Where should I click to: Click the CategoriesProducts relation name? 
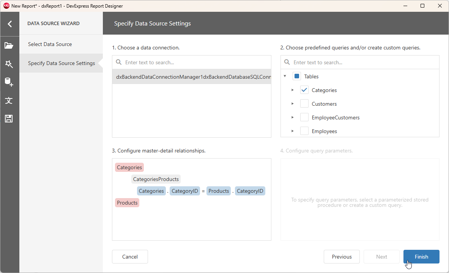point(156,179)
